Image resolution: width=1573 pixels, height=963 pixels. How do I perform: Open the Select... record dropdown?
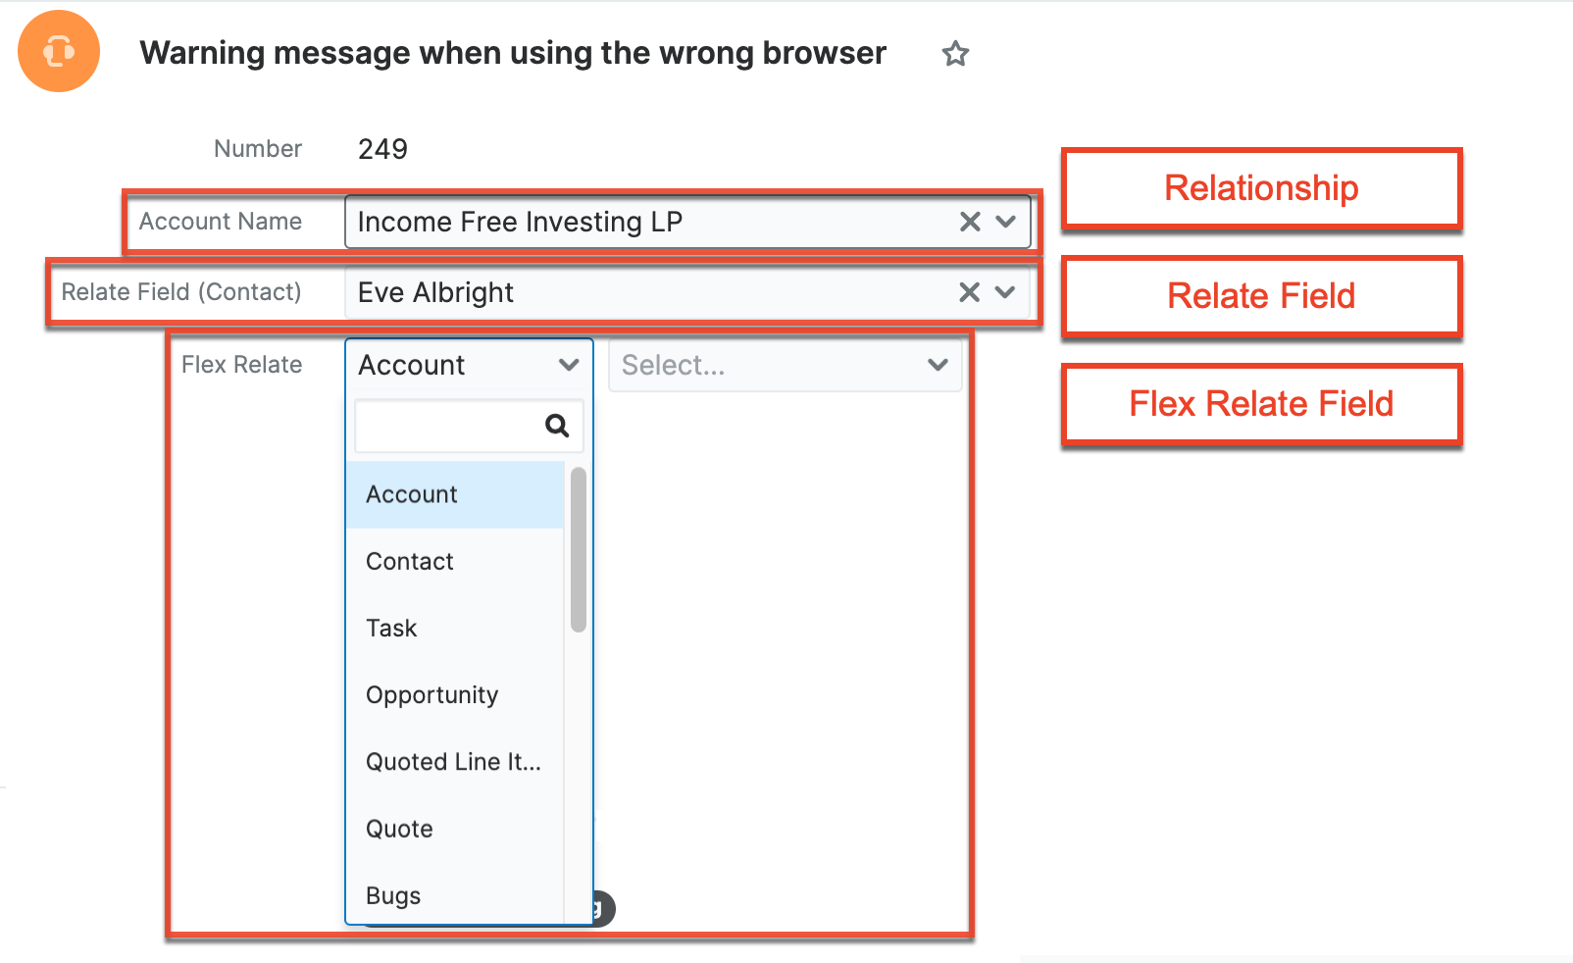click(785, 366)
